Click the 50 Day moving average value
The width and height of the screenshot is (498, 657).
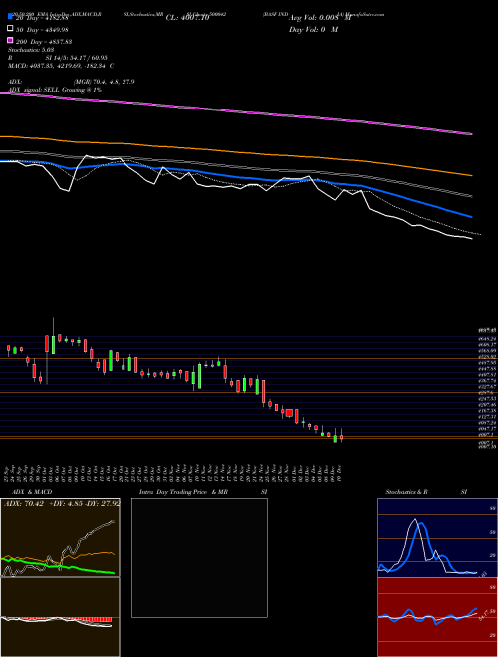pos(42,30)
